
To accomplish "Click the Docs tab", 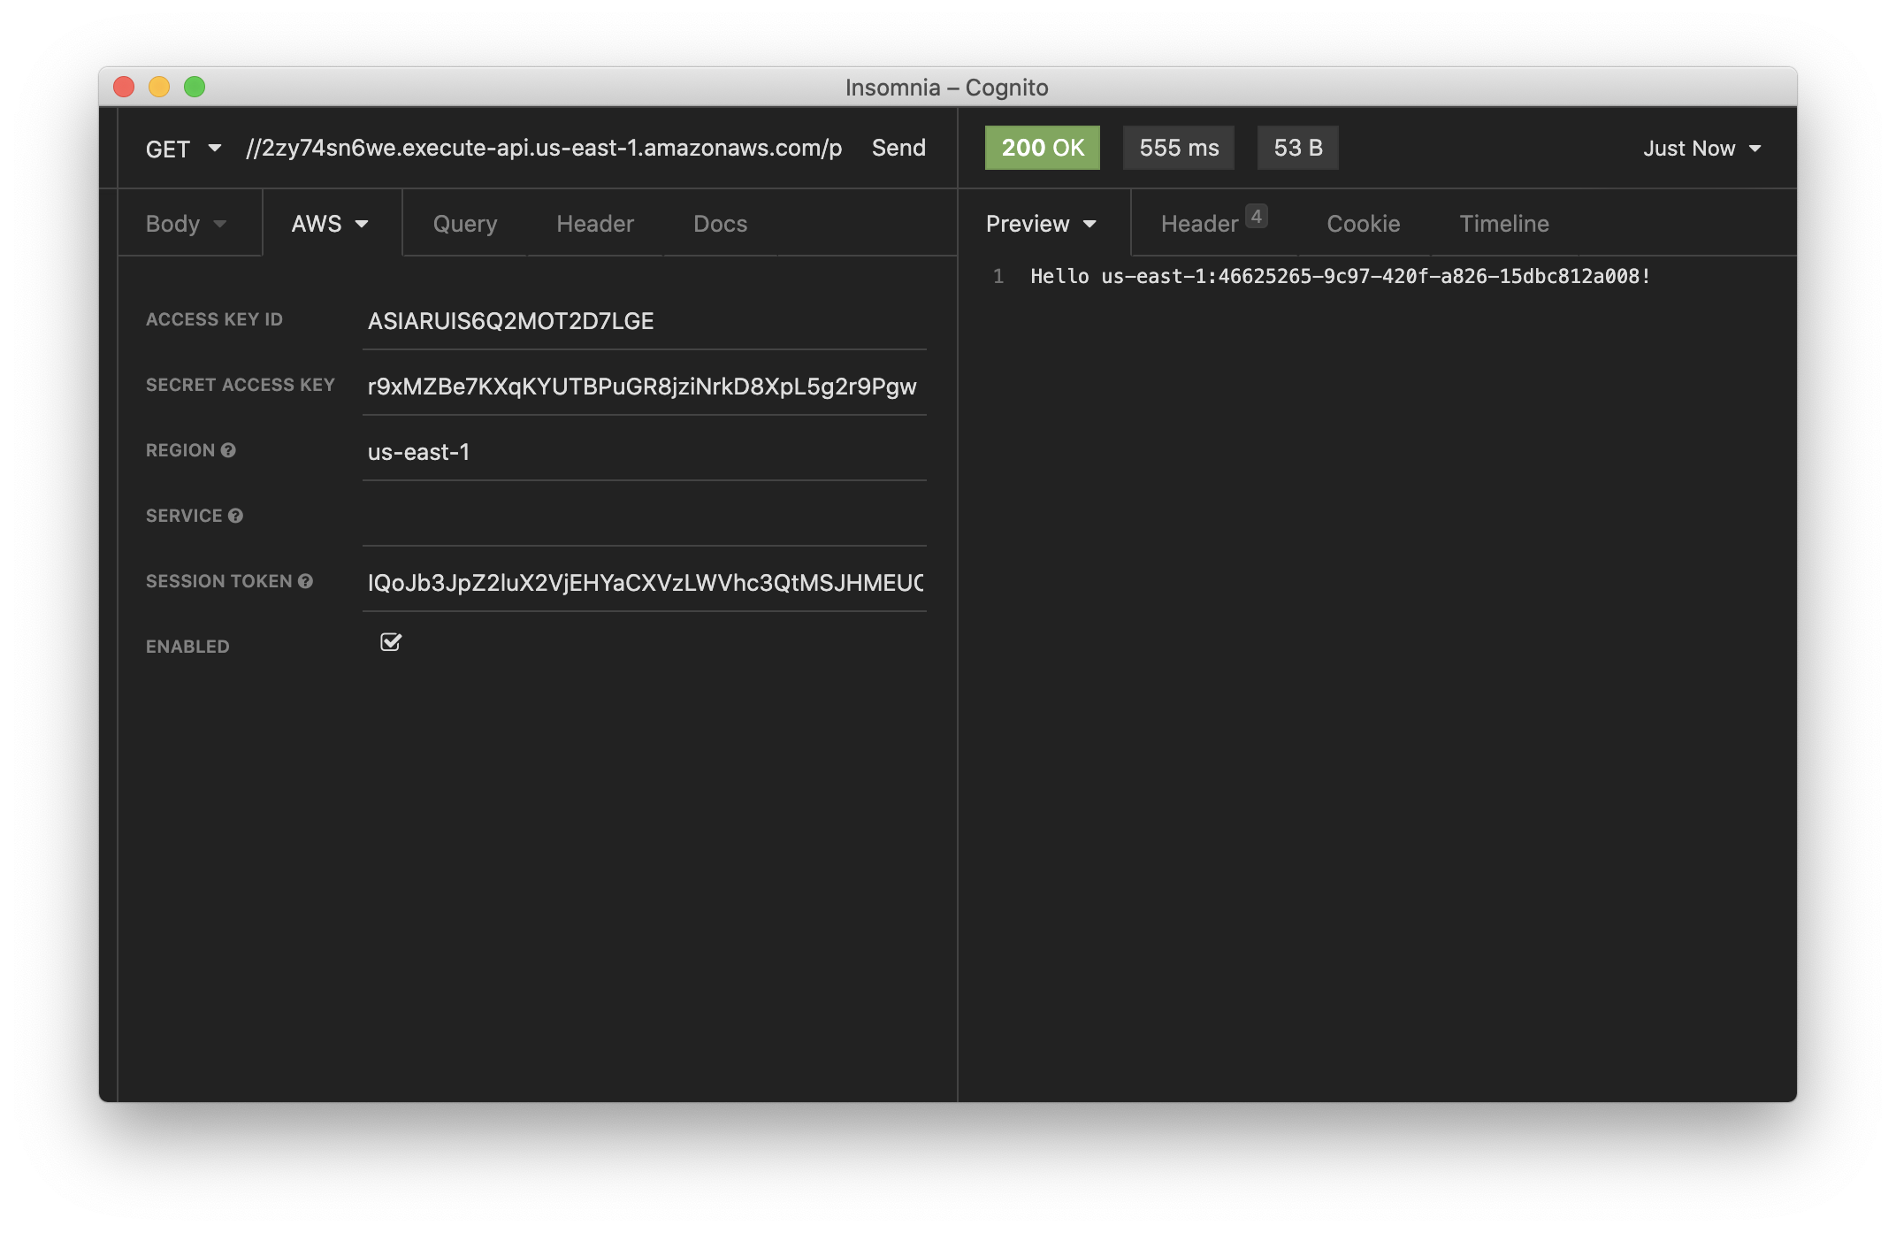I will 719,221.
